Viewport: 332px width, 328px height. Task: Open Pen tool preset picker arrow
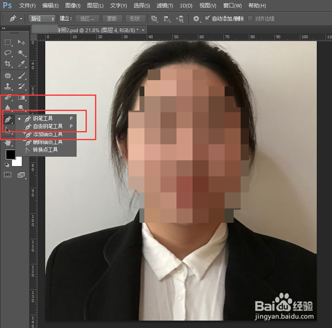pyautogui.click(x=21, y=18)
